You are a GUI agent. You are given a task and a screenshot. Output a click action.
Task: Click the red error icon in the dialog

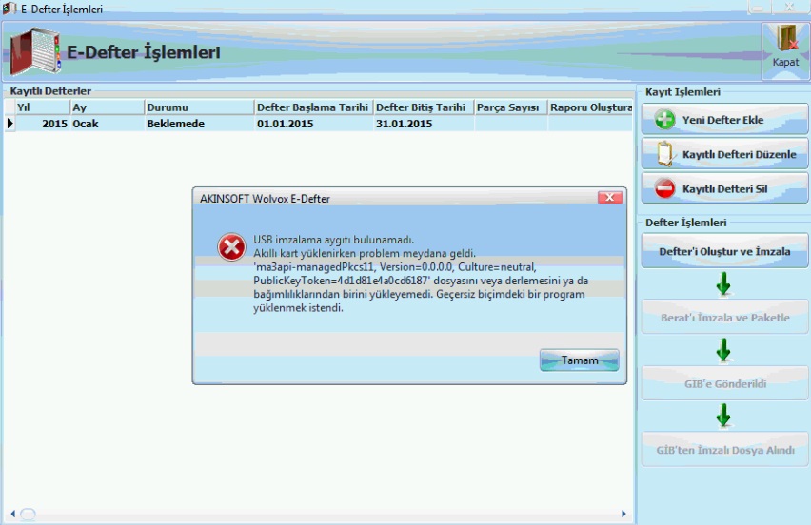(x=231, y=247)
